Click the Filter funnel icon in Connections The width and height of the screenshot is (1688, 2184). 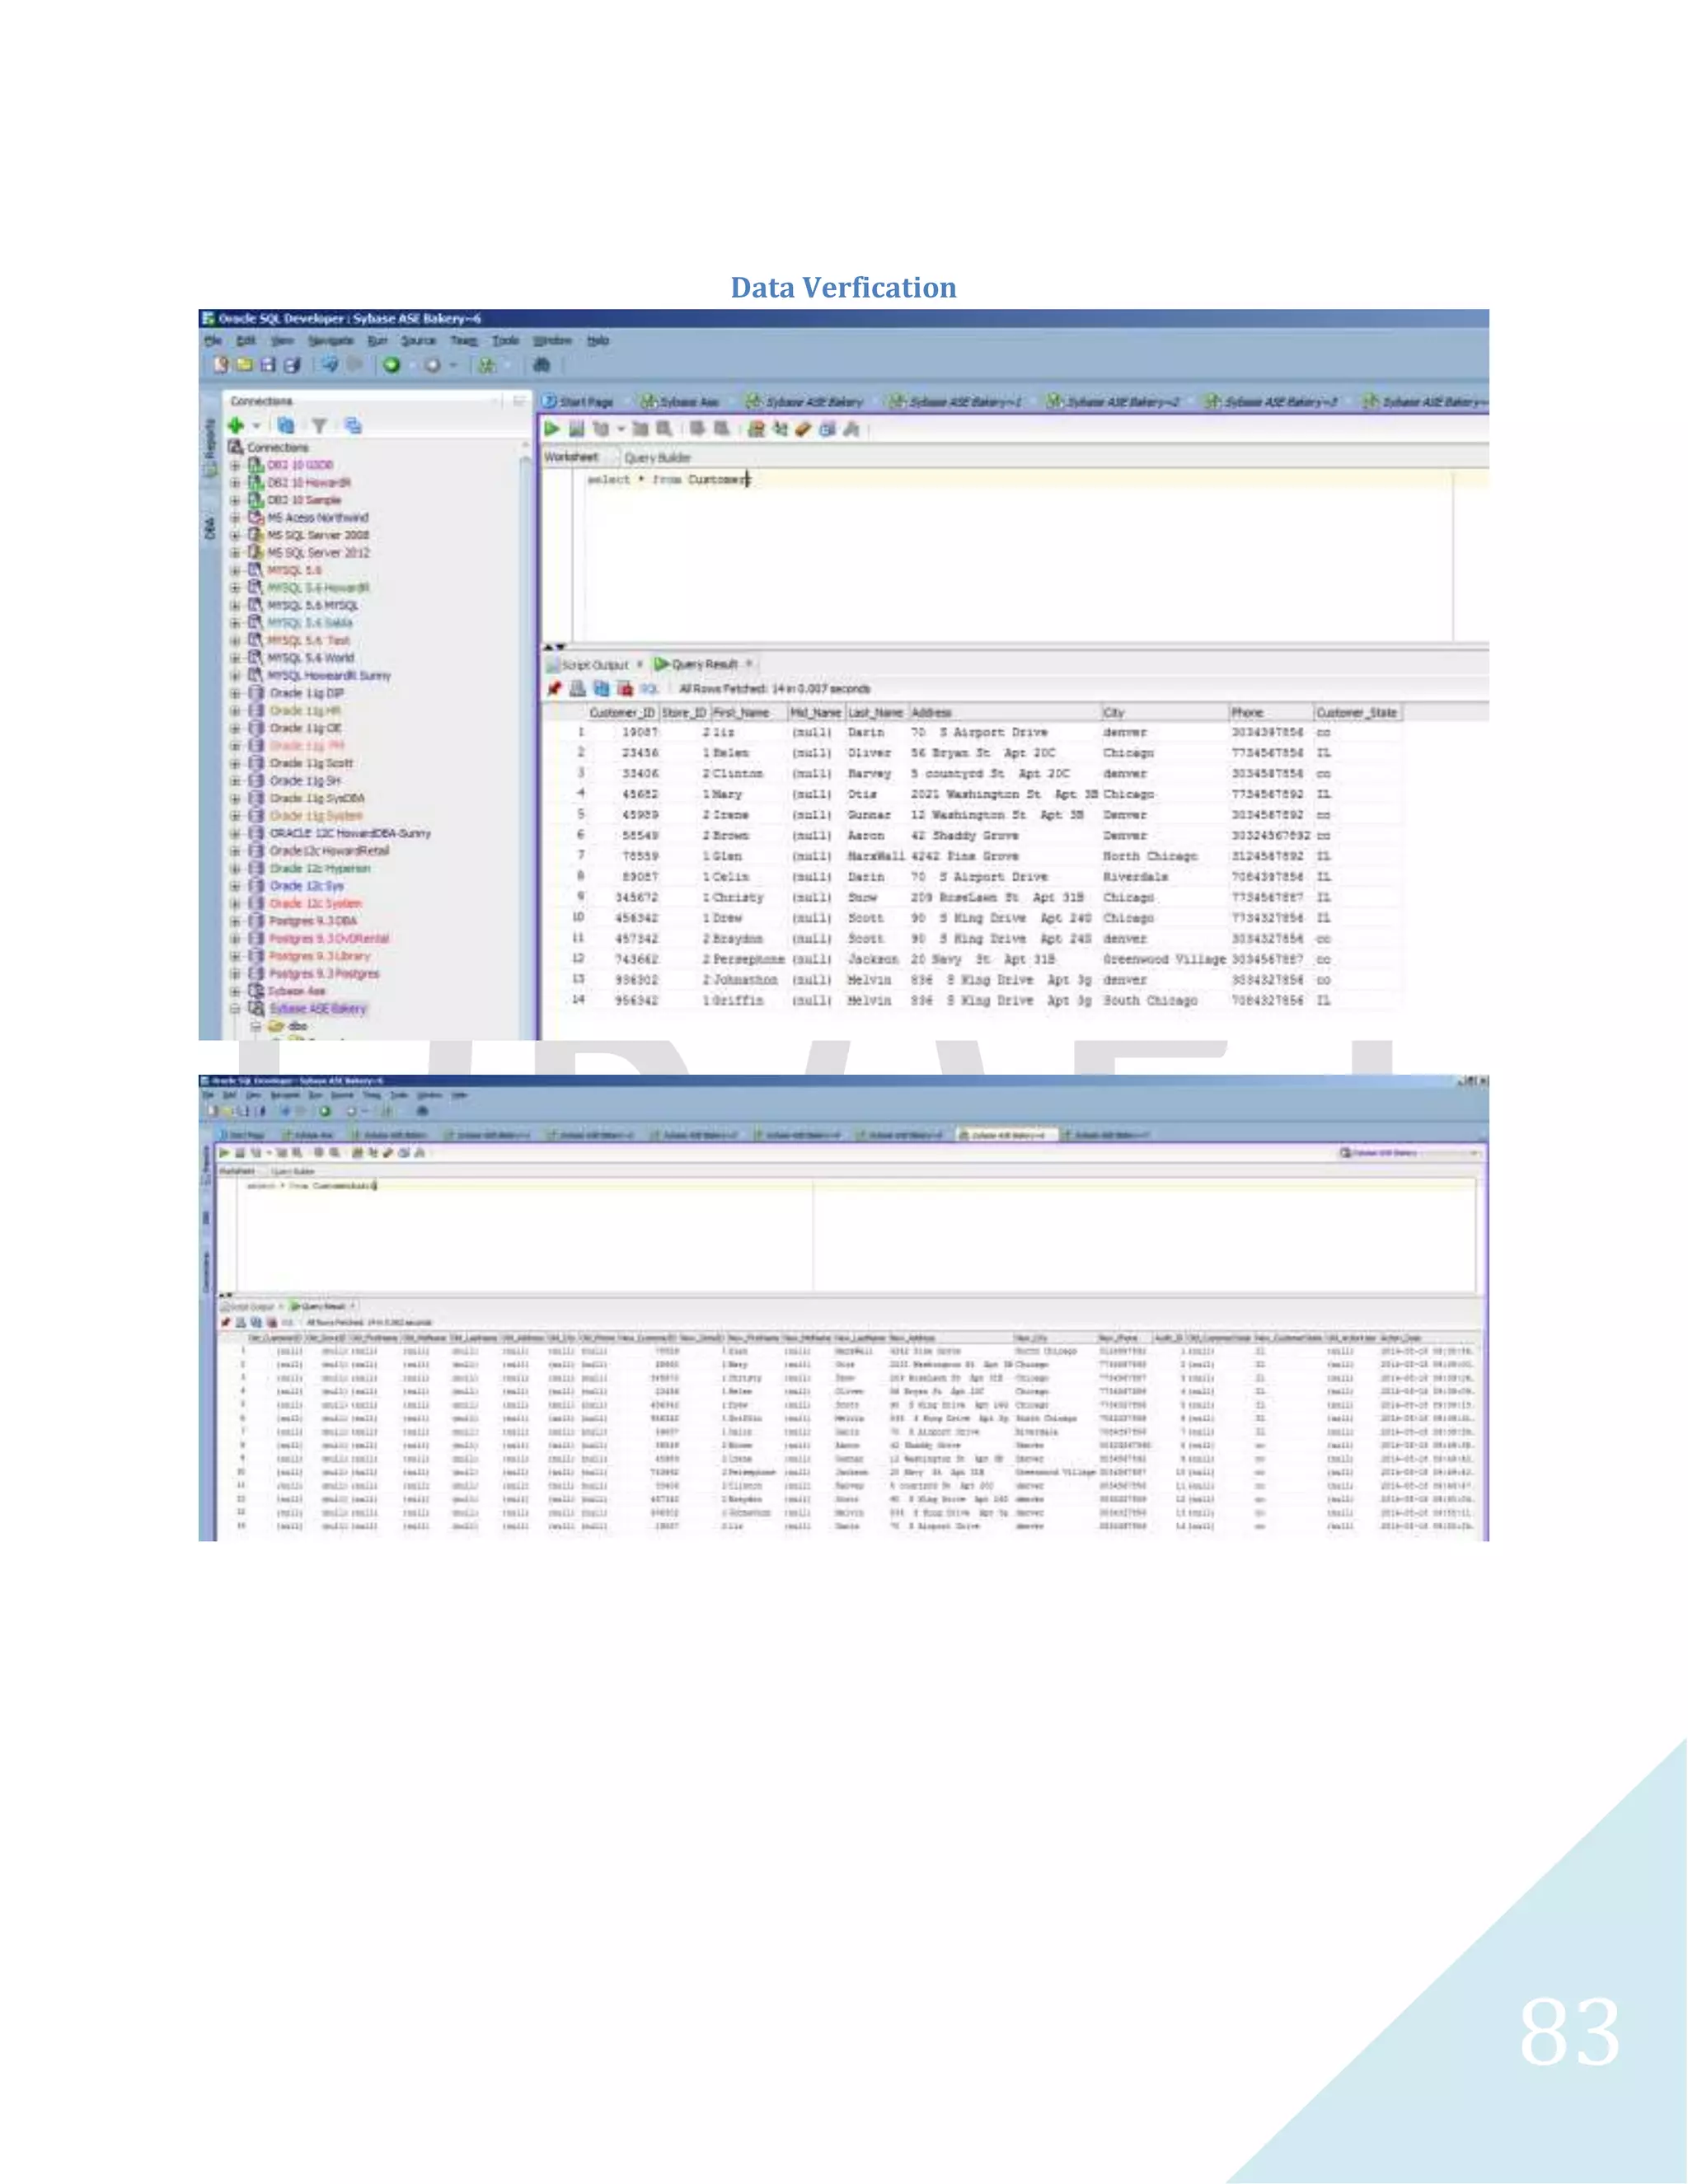point(319,426)
